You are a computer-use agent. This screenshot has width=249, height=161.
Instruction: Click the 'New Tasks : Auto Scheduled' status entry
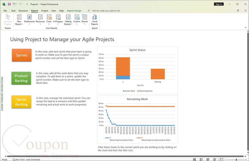(26, 160)
